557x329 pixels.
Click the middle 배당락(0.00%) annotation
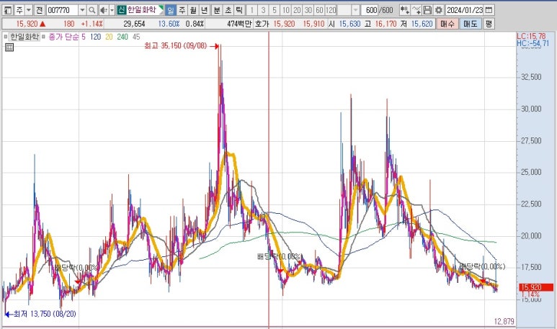pos(279,256)
